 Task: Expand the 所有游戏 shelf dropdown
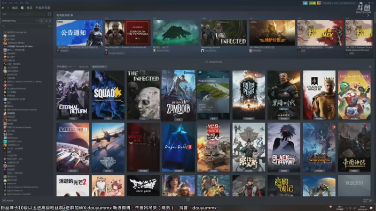coord(66,67)
